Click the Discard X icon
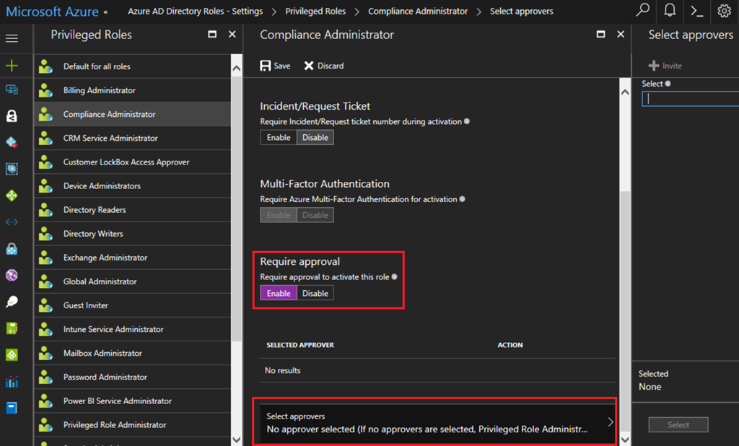The height and width of the screenshot is (446, 739). (x=309, y=66)
